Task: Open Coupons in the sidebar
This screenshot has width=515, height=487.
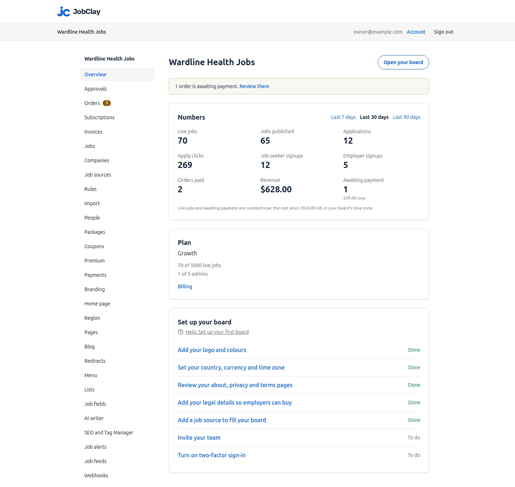Action: (x=117, y=246)
